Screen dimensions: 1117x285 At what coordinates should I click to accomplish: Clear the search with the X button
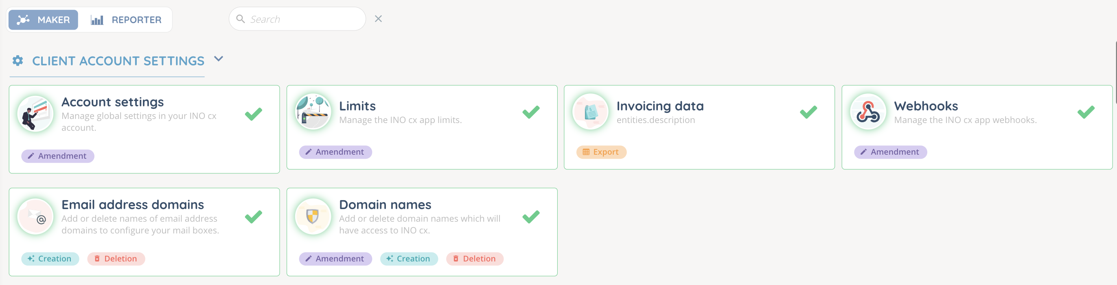[378, 19]
